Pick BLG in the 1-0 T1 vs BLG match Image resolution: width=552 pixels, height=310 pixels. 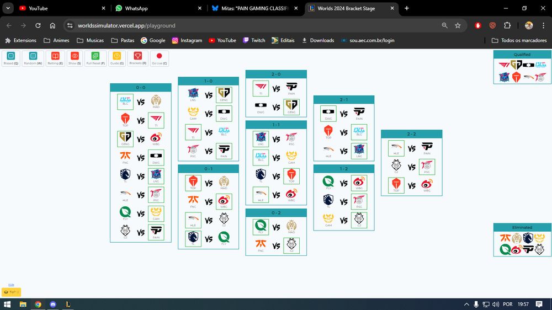224,132
